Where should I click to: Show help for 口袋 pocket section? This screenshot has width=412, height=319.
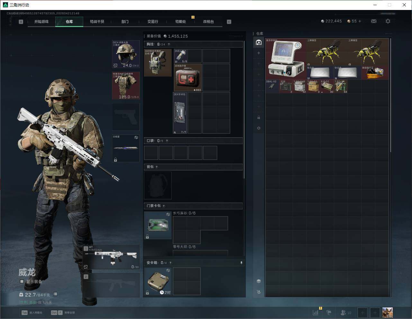pyautogui.click(x=167, y=141)
